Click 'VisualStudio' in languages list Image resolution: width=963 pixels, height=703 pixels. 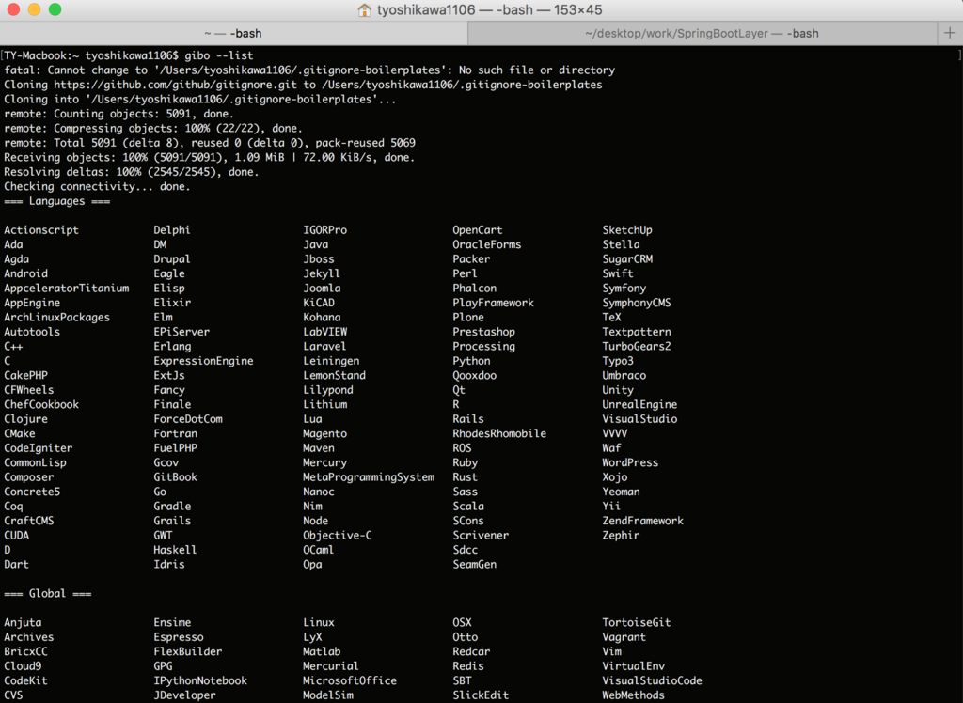click(x=639, y=419)
